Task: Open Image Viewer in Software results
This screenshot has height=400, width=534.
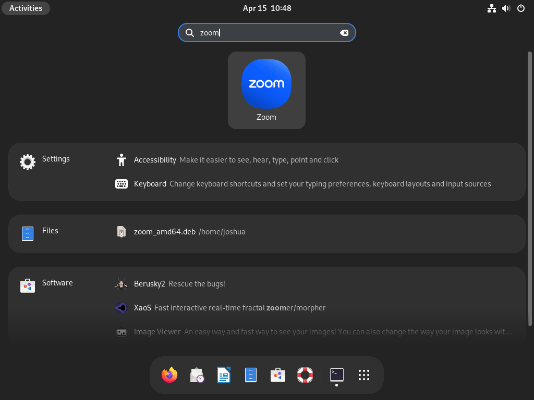Action: [157, 331]
